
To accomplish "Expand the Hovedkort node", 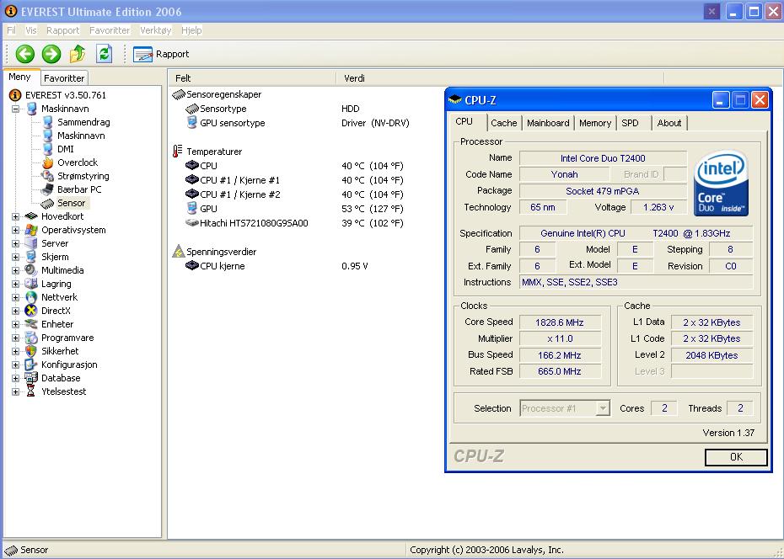I will [15, 216].
